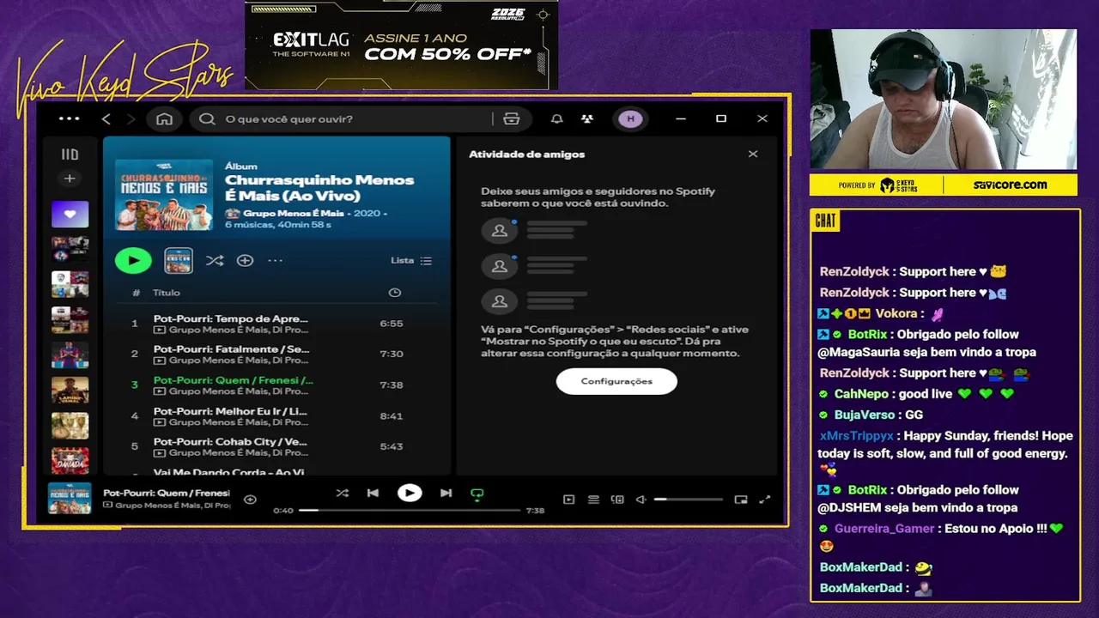Create a playlist with sidebar plus button
The image size is (1099, 618).
click(x=70, y=179)
